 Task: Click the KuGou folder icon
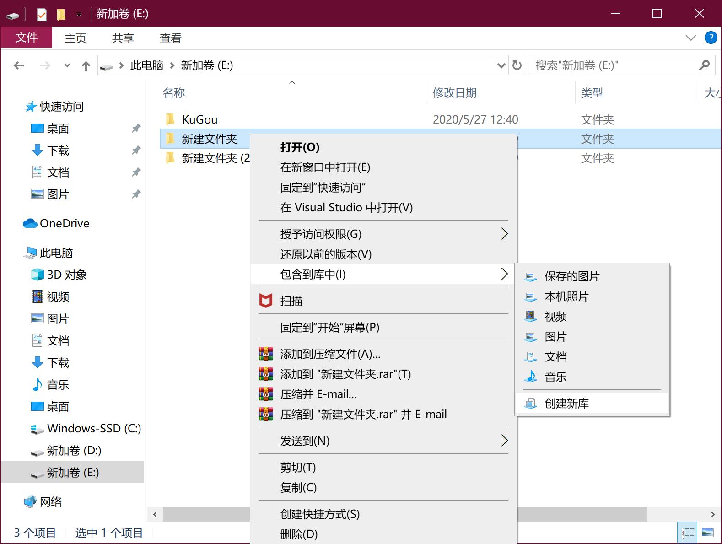[170, 119]
